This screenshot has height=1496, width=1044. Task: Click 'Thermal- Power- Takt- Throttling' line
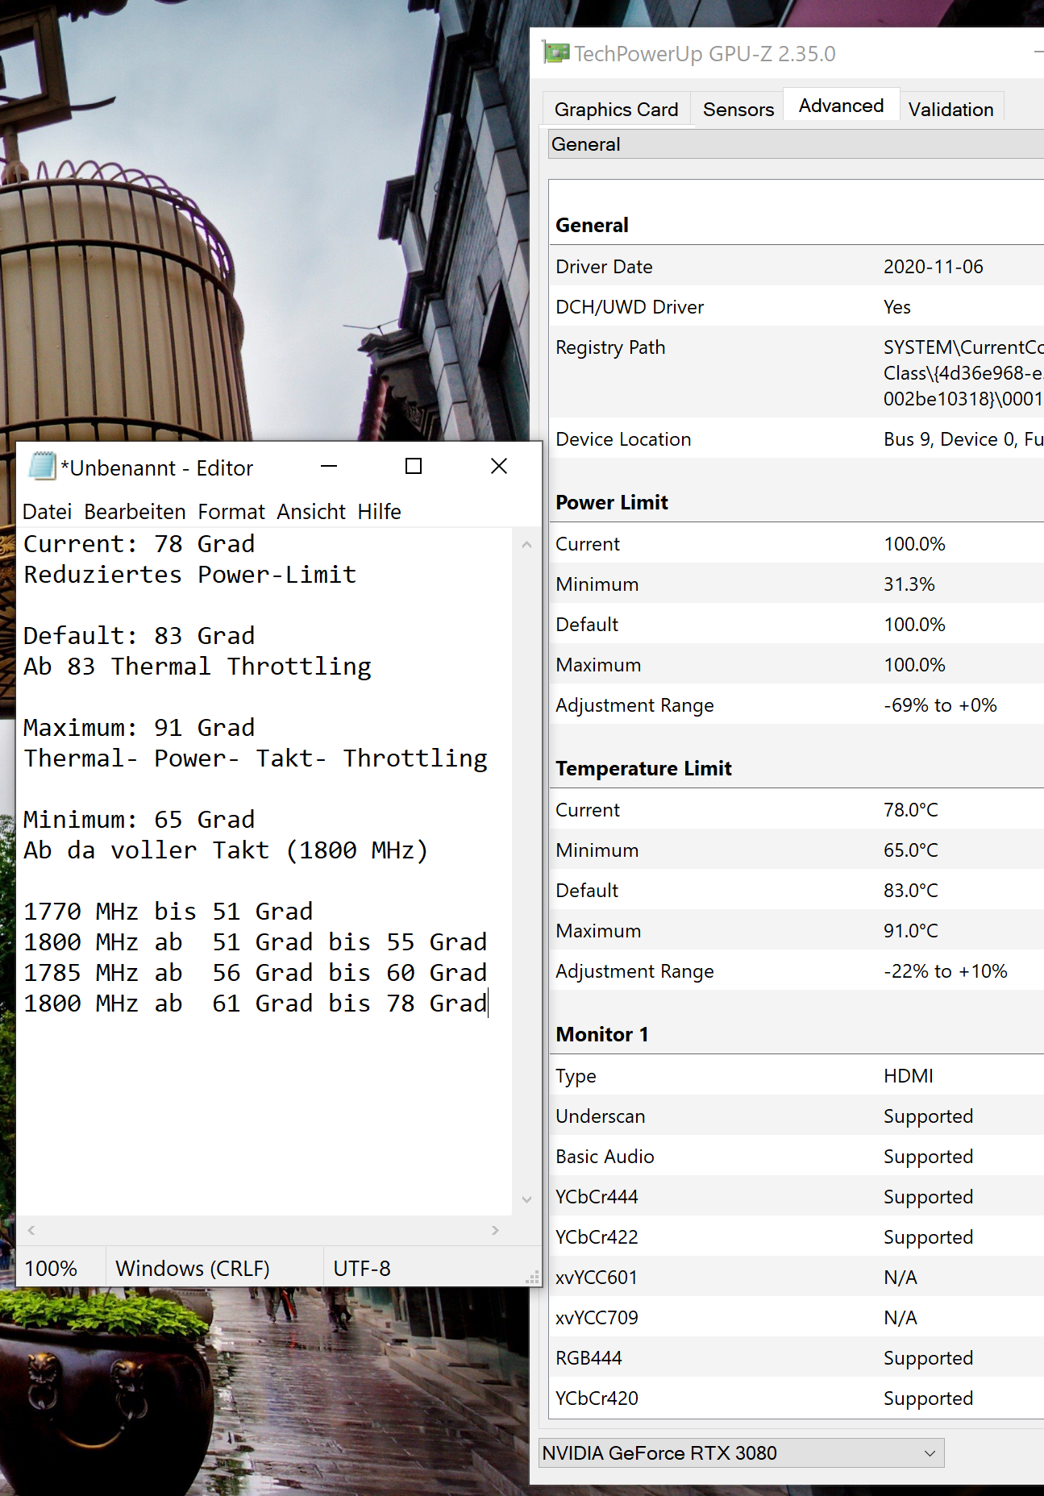click(255, 758)
